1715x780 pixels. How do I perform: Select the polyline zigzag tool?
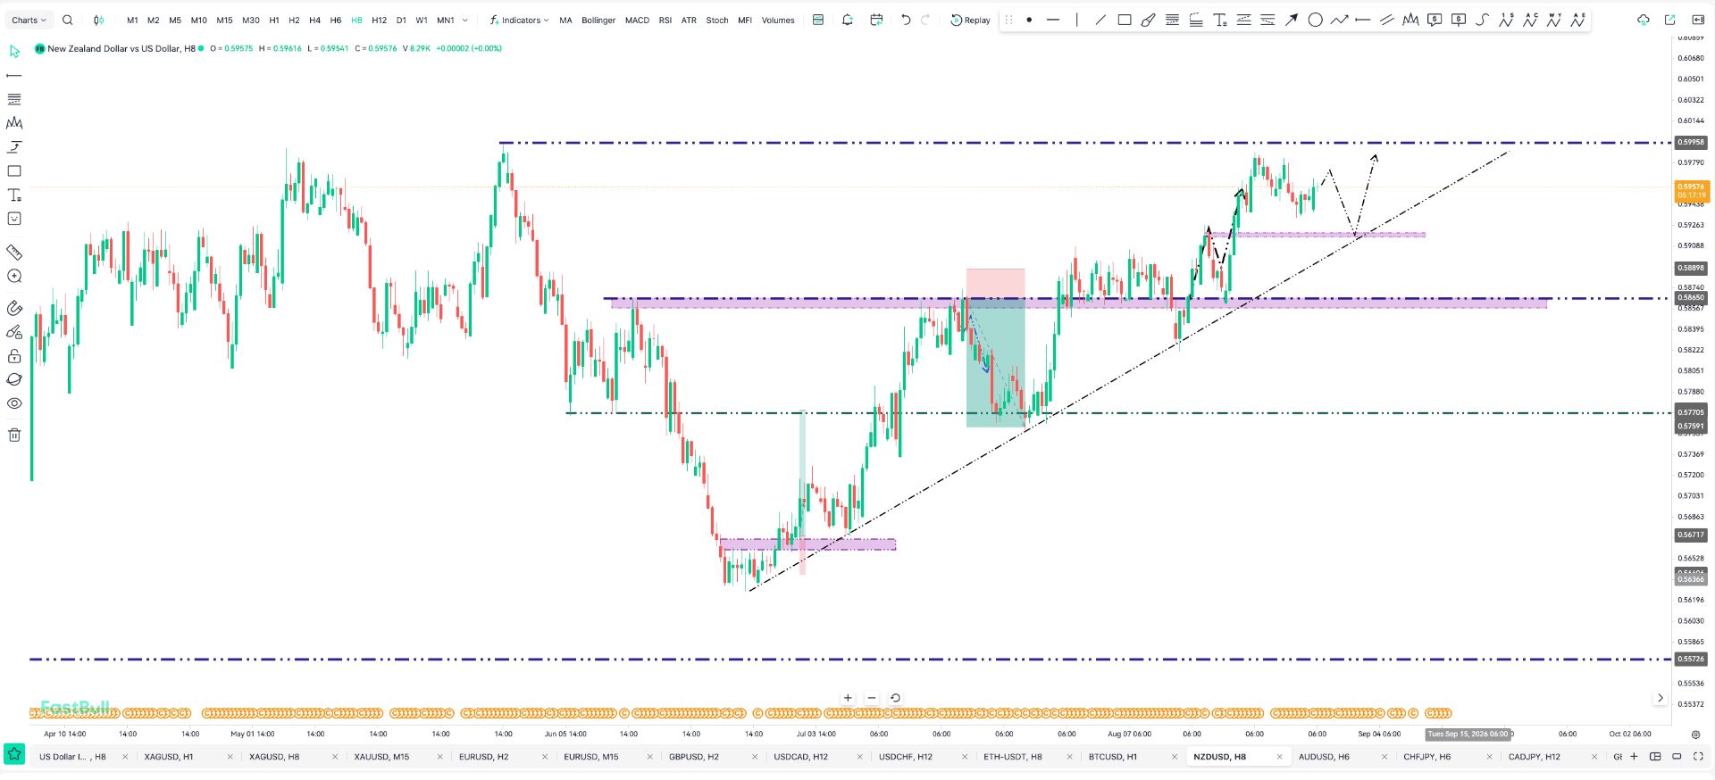click(1339, 20)
